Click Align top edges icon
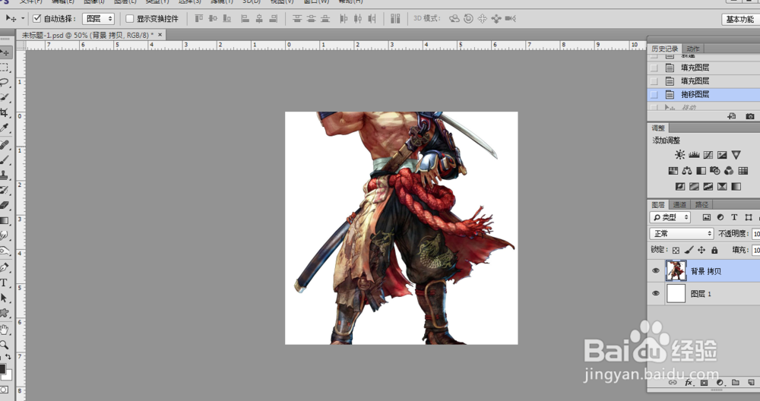Image resolution: width=760 pixels, height=401 pixels. pyautogui.click(x=198, y=18)
